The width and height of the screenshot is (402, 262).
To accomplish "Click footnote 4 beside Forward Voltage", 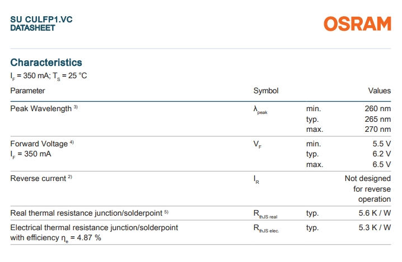I will (x=72, y=142).
